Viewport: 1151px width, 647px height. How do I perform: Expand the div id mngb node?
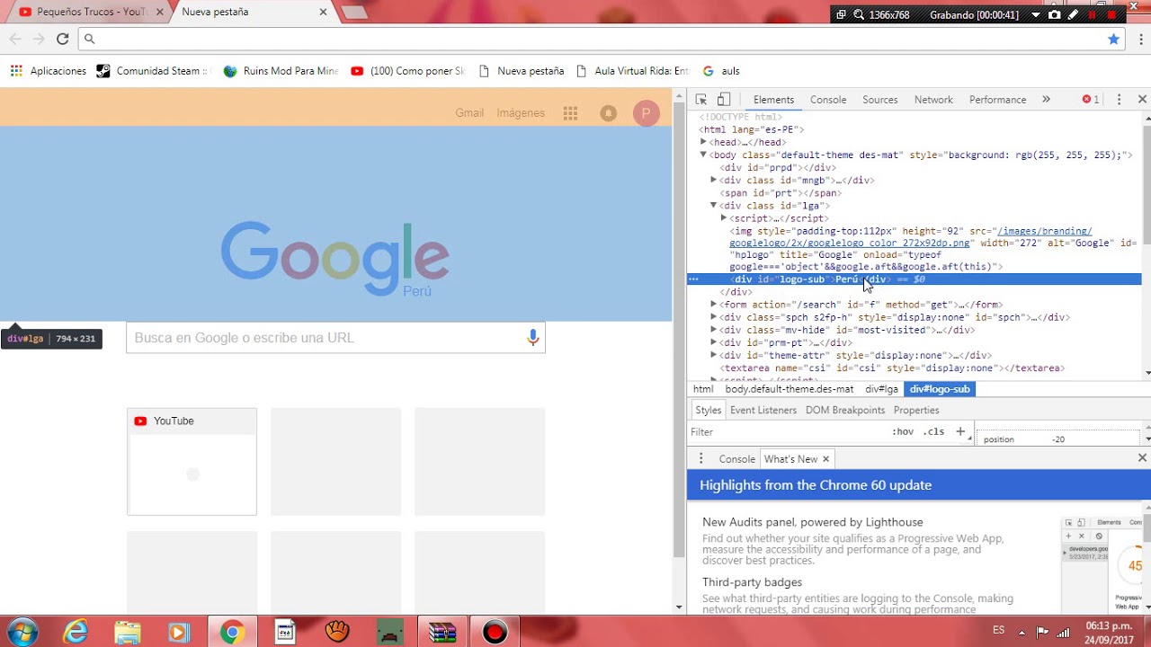713,180
